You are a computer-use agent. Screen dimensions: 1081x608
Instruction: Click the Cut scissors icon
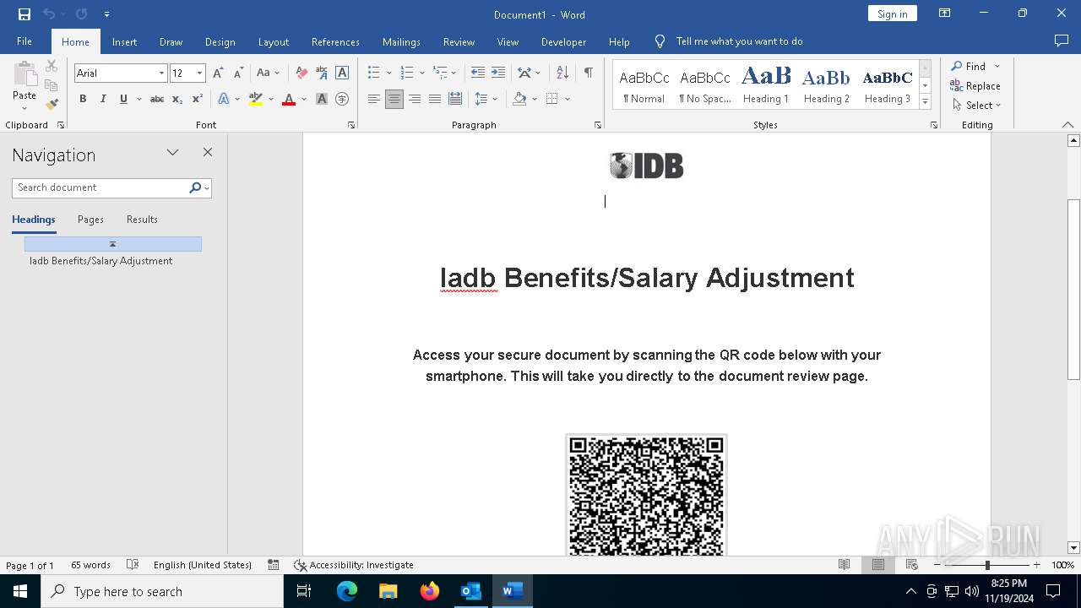(x=52, y=67)
